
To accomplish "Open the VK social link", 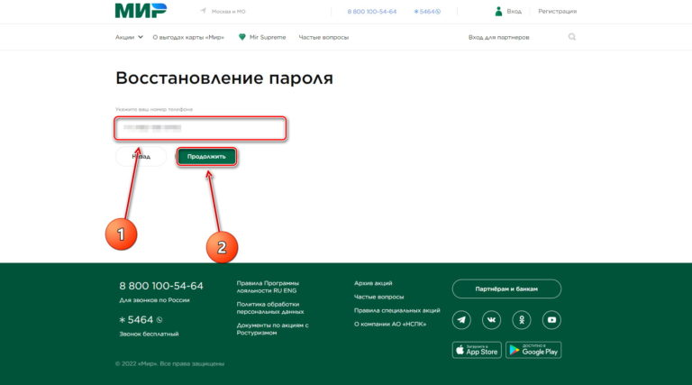I will coord(491,320).
